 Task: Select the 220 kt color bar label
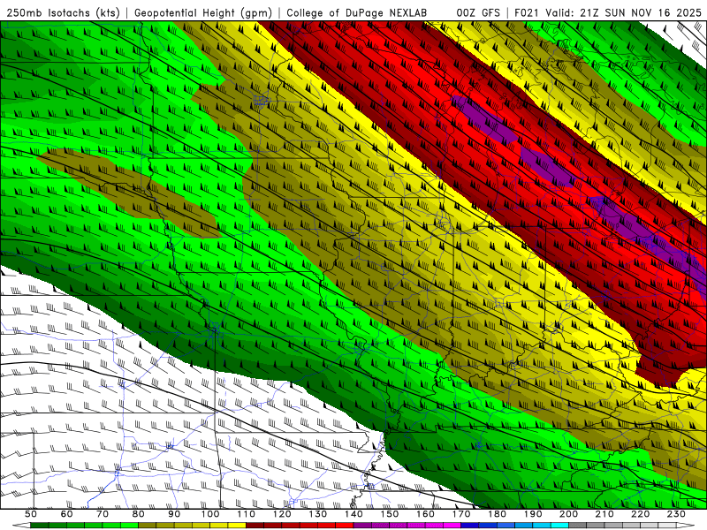coord(640,514)
